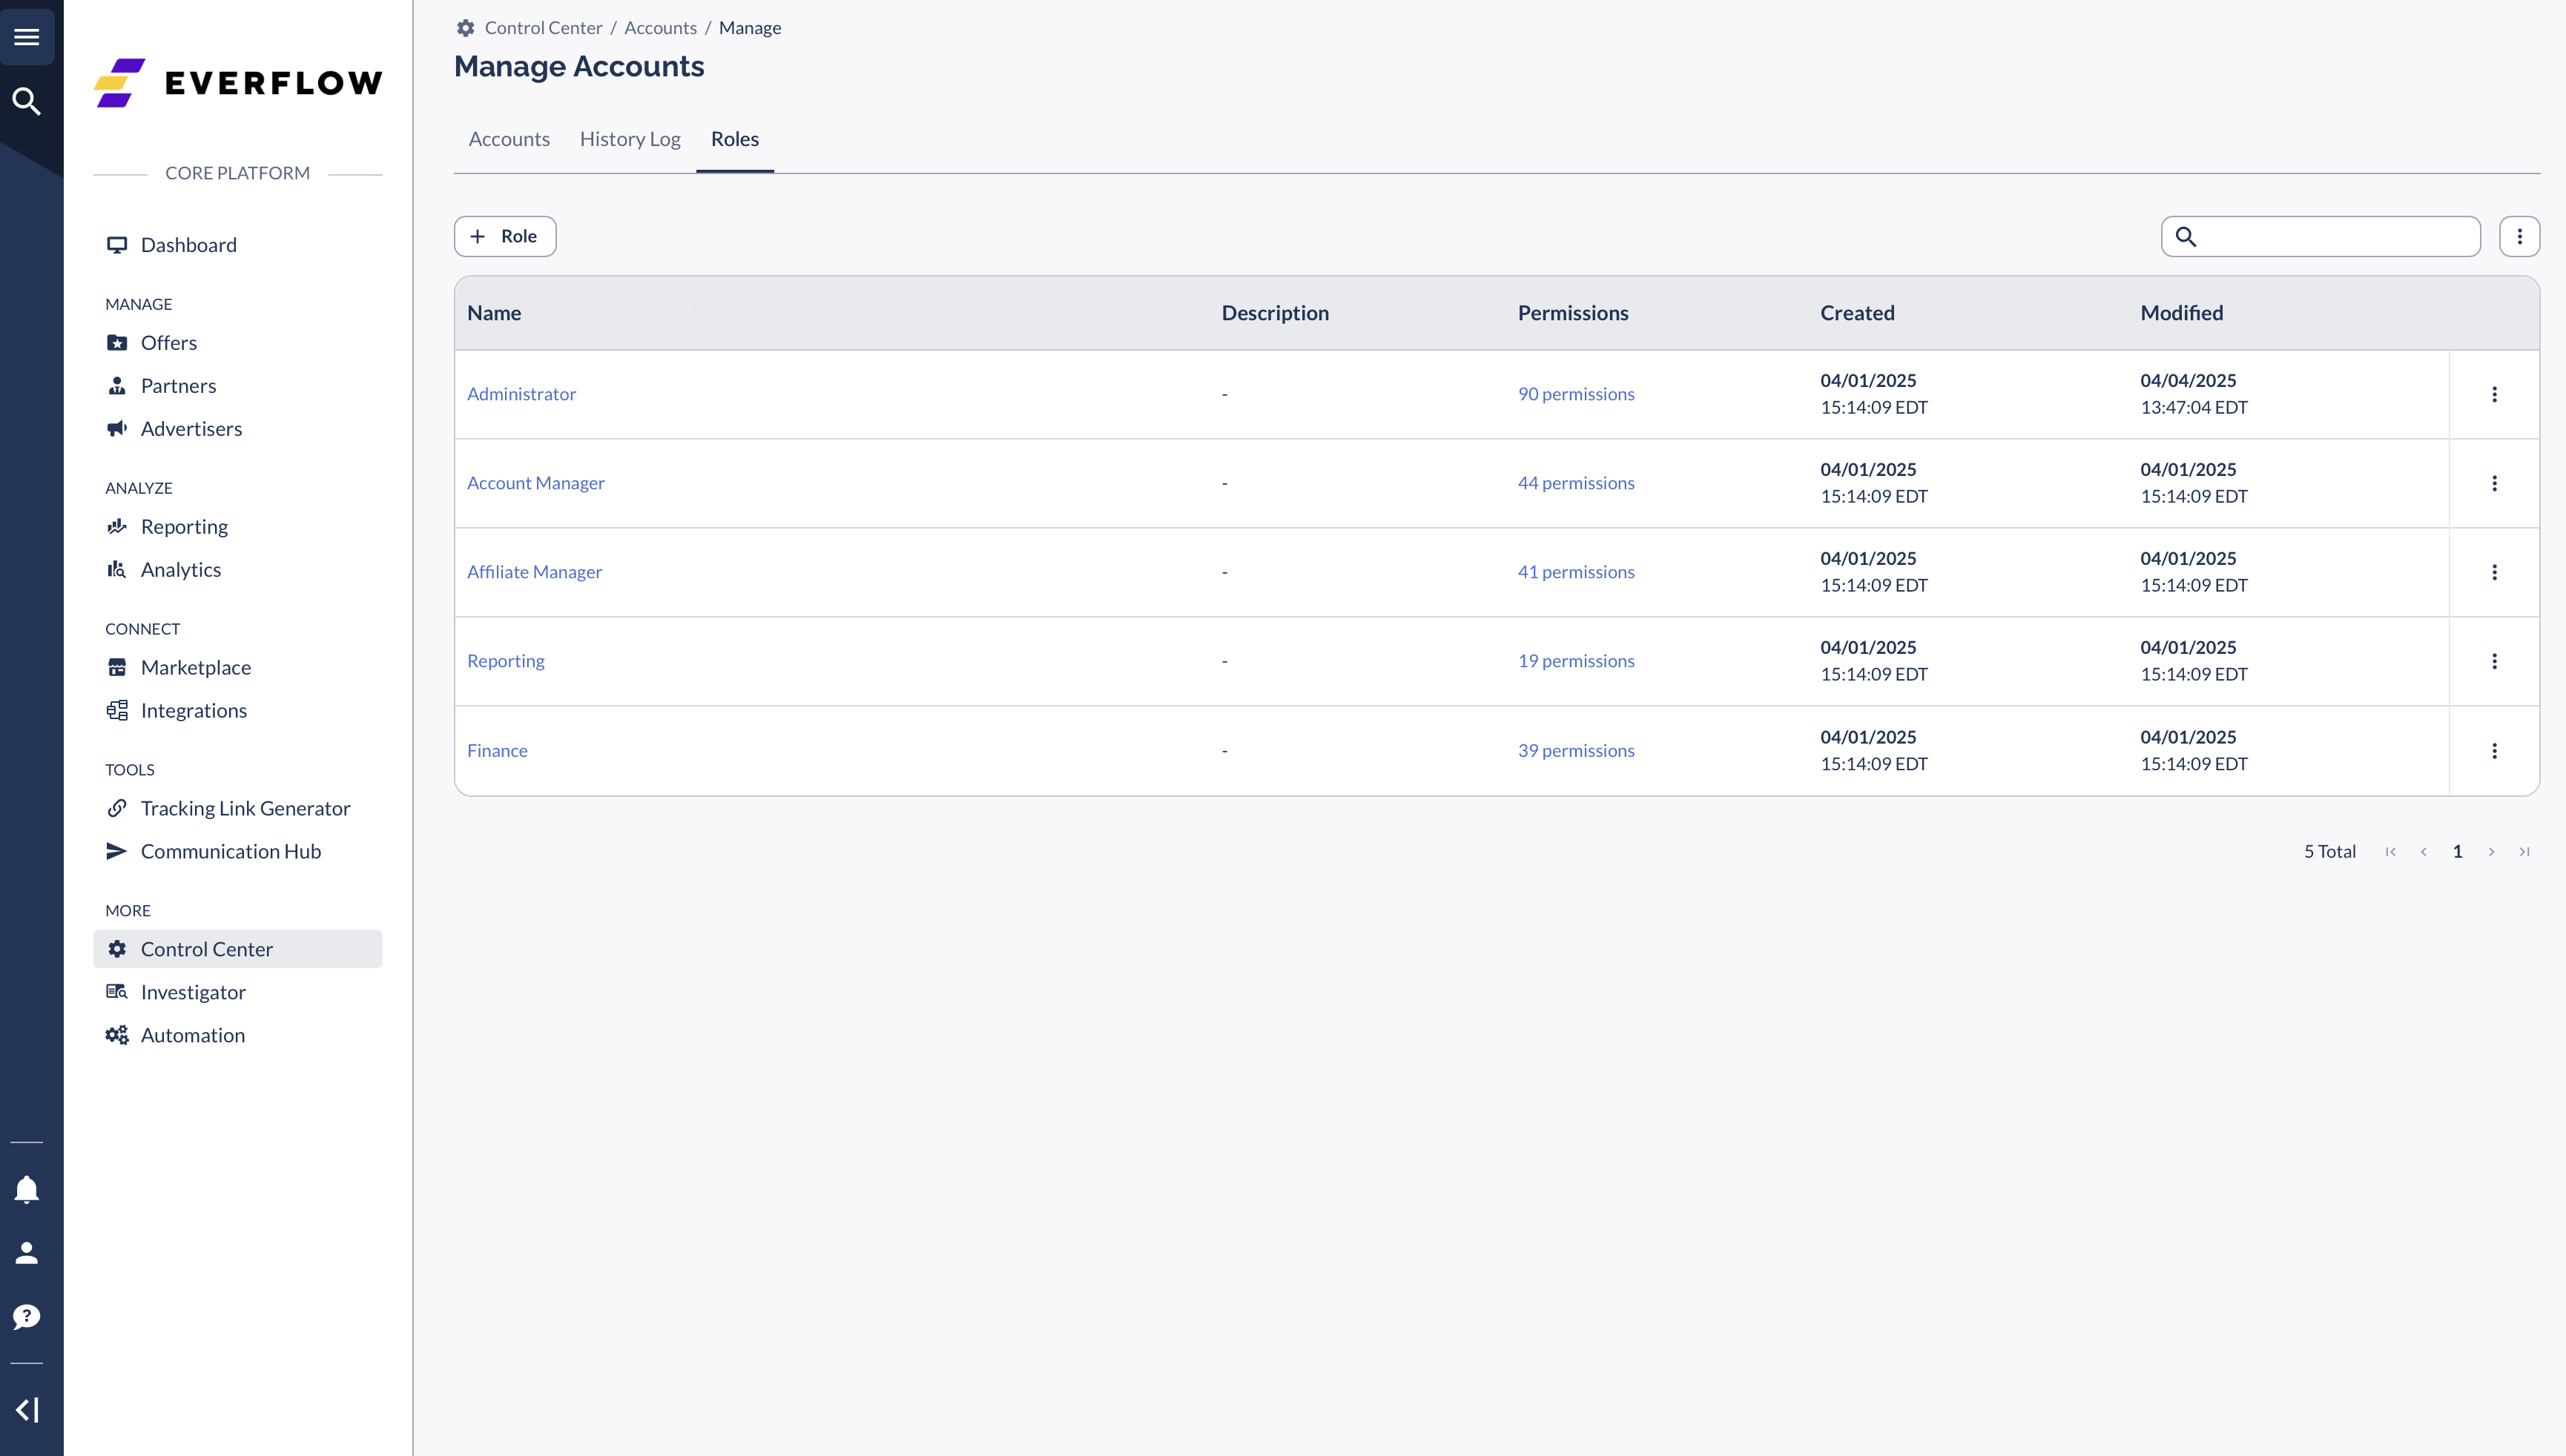Open Integrations in the sidebar

click(238, 711)
